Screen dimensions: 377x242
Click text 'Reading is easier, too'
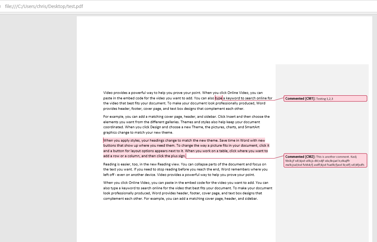coord(121,164)
